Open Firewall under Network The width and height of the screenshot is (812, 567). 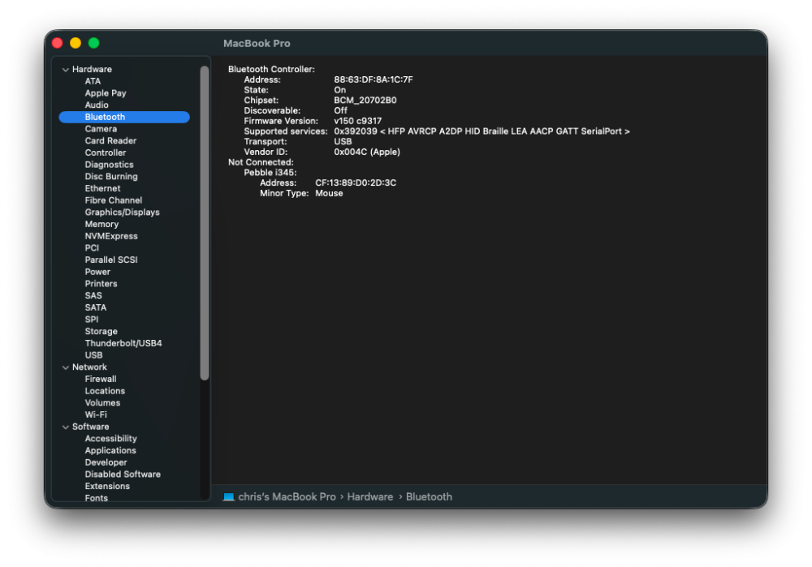tap(101, 379)
